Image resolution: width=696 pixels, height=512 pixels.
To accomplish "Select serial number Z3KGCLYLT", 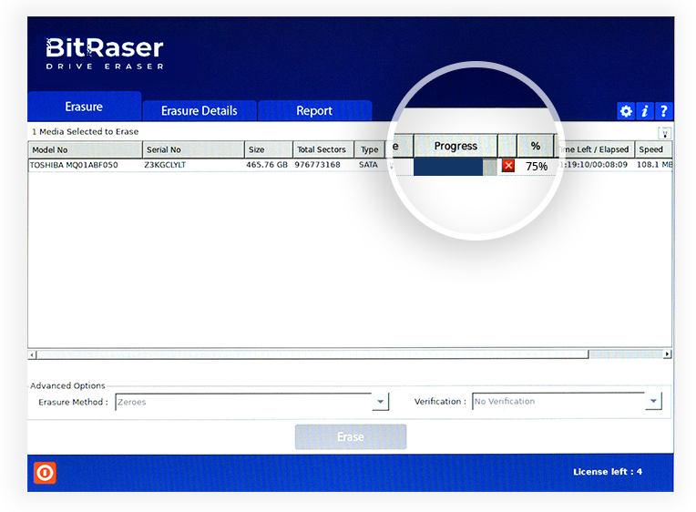I will [165, 165].
